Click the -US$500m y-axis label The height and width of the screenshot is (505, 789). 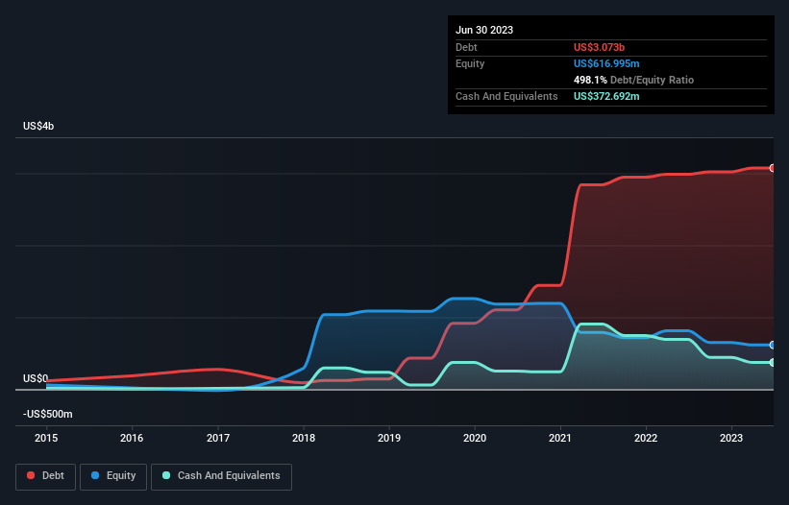48,414
